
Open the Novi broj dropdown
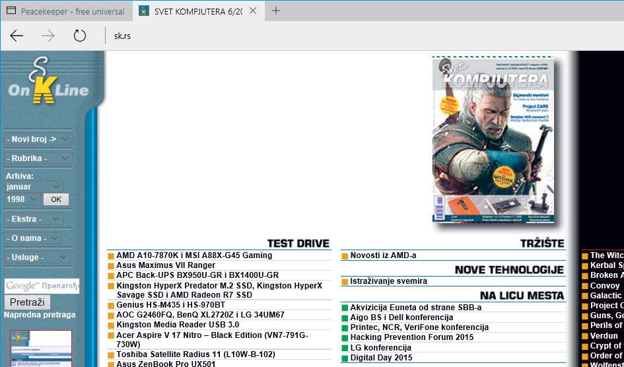(x=38, y=139)
